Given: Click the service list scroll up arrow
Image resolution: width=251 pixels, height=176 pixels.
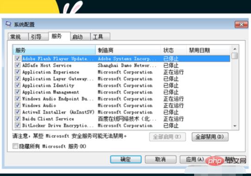Looking at the screenshot, I should [x=235, y=49].
